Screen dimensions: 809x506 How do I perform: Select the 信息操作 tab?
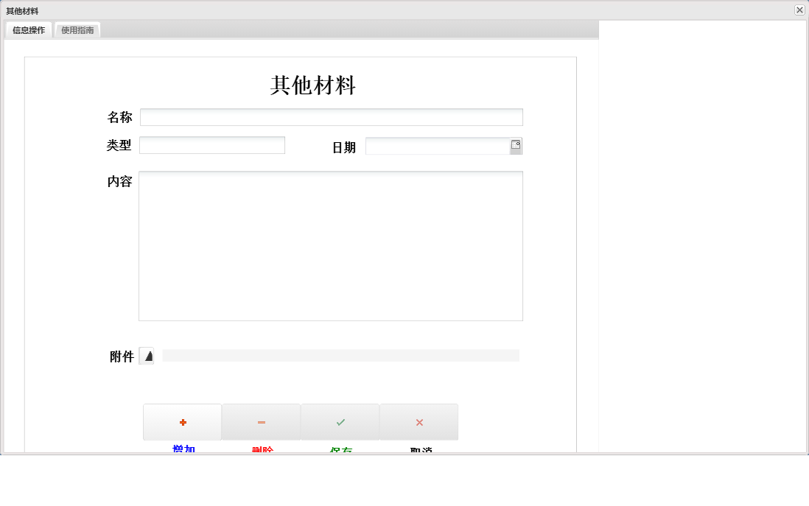click(x=28, y=29)
